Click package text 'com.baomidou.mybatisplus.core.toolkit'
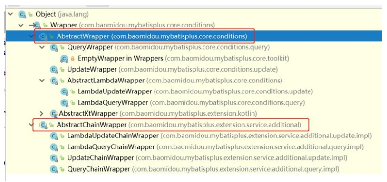Viewport: 387px width, 182px height. click(227, 59)
